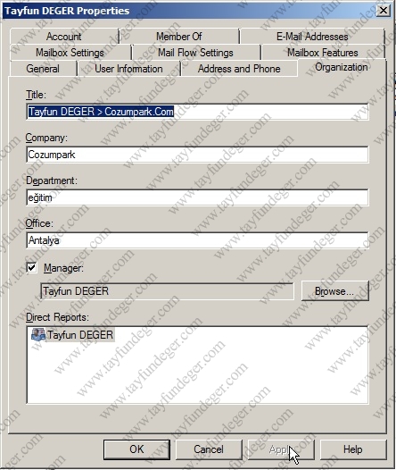
Task: Cancel the properties dialog
Action: tap(209, 449)
